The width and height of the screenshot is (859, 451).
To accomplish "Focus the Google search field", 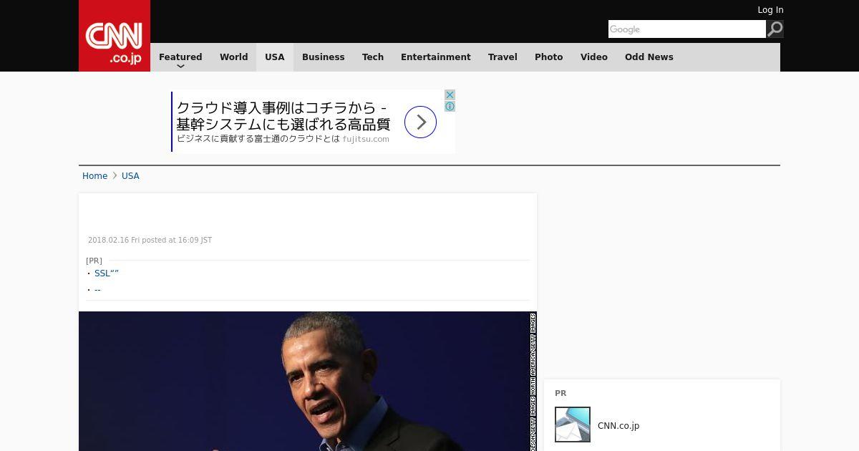I will pyautogui.click(x=687, y=29).
